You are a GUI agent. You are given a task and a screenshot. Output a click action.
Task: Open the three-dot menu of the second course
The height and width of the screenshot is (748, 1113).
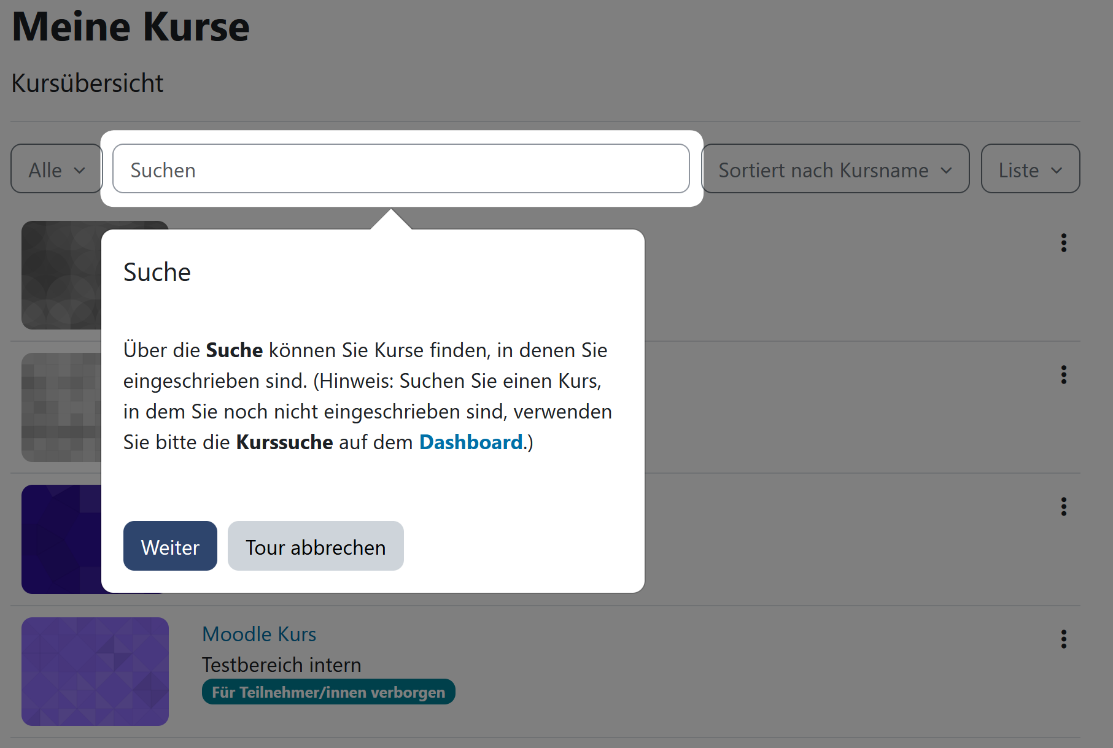pos(1063,375)
